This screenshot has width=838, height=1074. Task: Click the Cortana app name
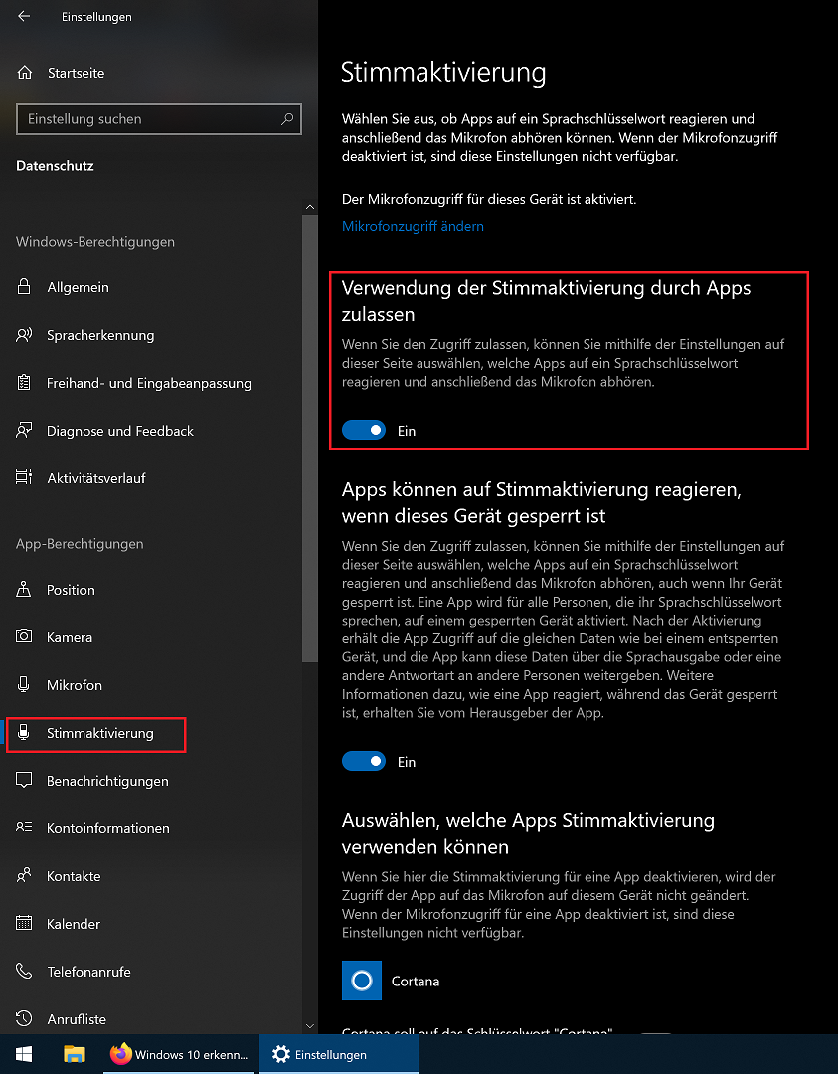point(416,982)
